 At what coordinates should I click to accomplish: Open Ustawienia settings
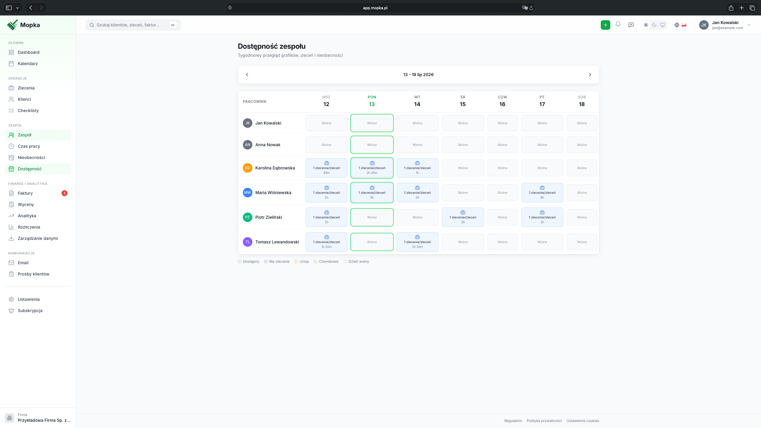point(38,299)
